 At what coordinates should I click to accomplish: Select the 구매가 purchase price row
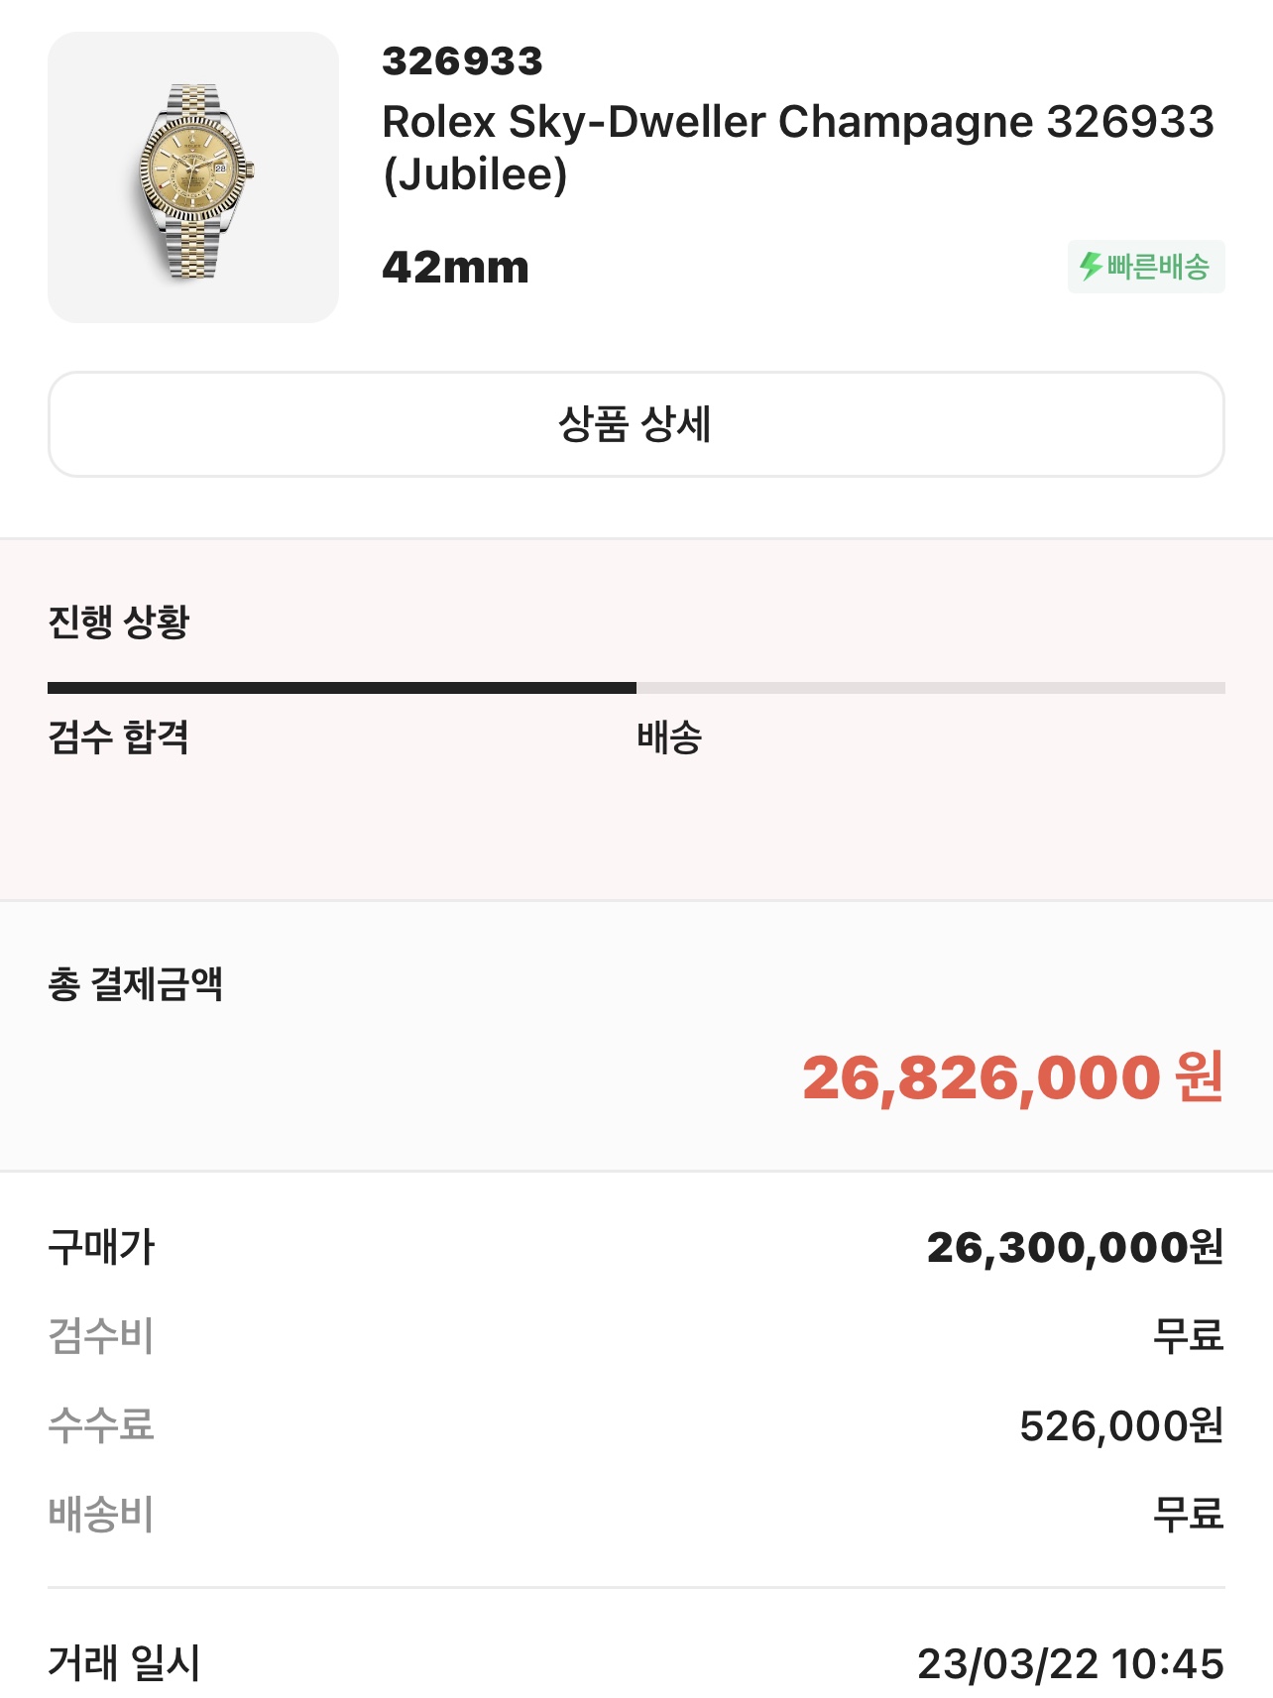[x=636, y=1247]
